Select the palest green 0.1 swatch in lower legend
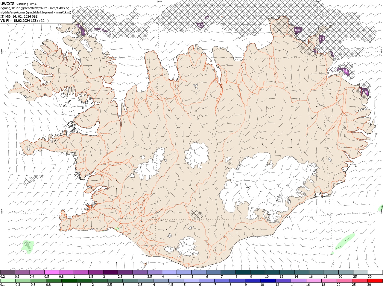The height and width of the screenshot is (287, 383). pos(8,281)
